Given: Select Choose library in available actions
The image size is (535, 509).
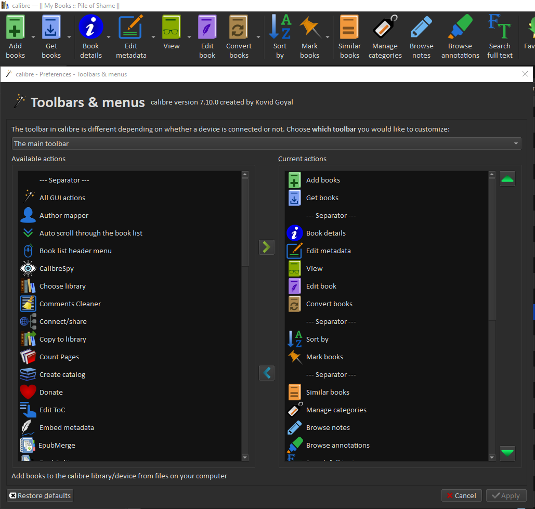Looking at the screenshot, I should pyautogui.click(x=129, y=286).
